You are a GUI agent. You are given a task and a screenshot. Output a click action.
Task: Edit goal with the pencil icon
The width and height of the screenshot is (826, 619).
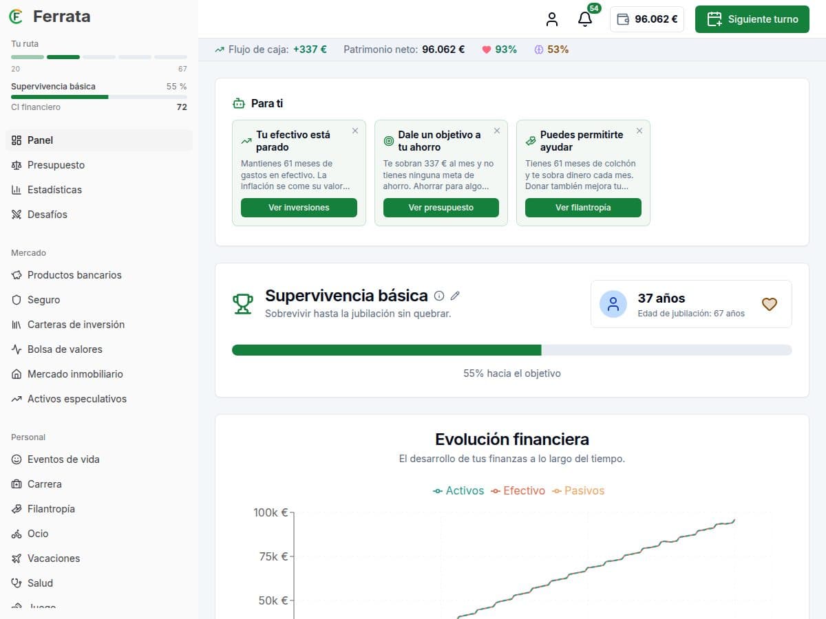455,296
